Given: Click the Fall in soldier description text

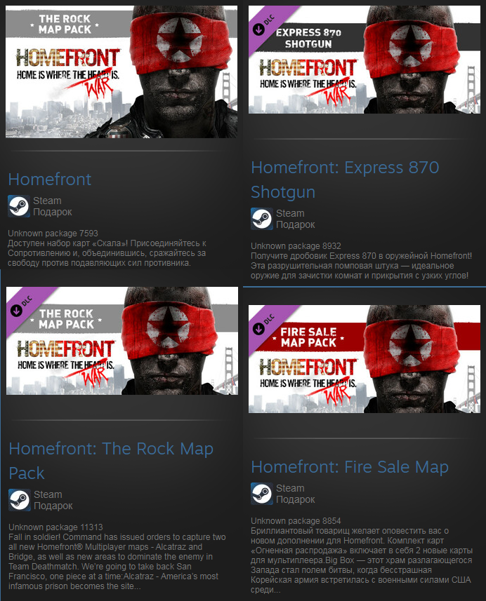Looking at the screenshot, I should pyautogui.click(x=117, y=562).
